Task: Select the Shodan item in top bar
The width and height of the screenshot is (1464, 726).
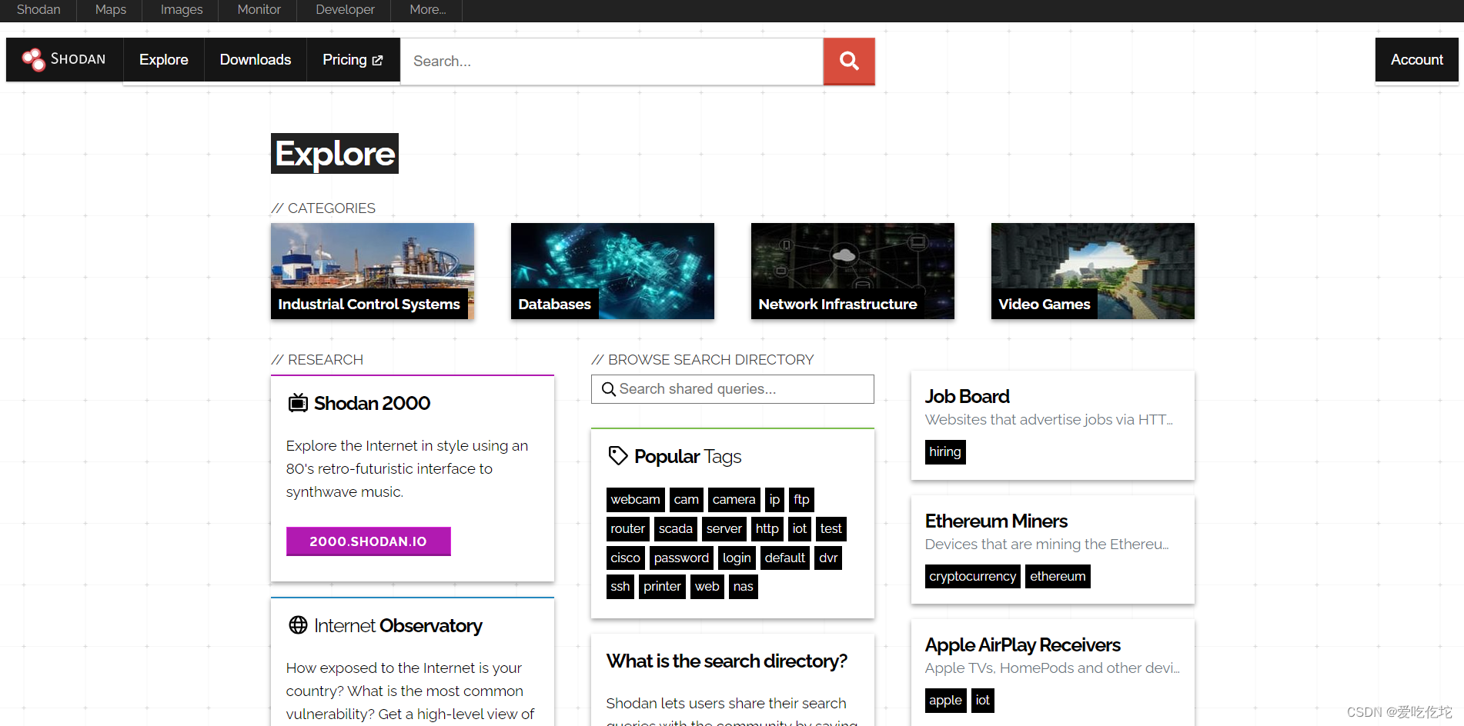Action: click(x=38, y=10)
